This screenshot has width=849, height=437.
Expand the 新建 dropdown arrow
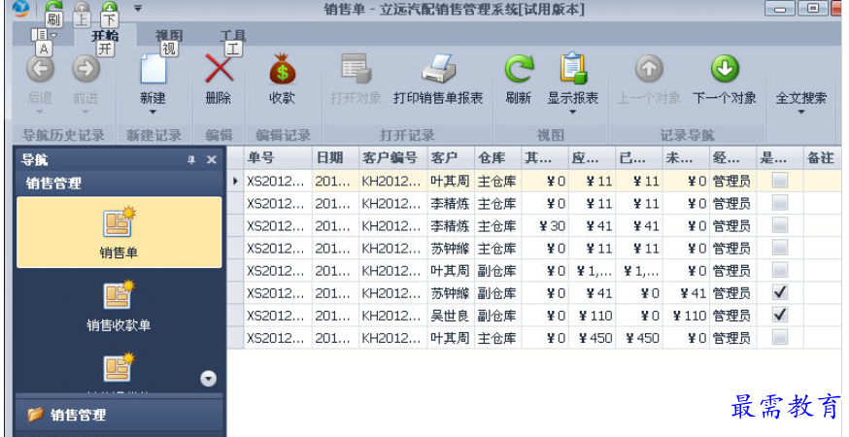153,112
